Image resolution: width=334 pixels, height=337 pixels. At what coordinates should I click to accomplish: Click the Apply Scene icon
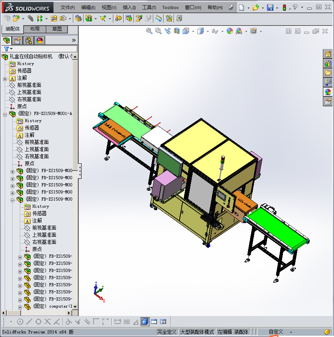click(239, 31)
